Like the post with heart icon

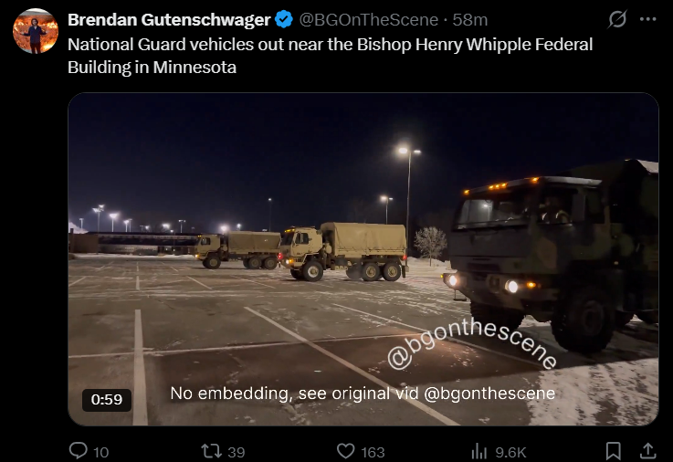345,451
